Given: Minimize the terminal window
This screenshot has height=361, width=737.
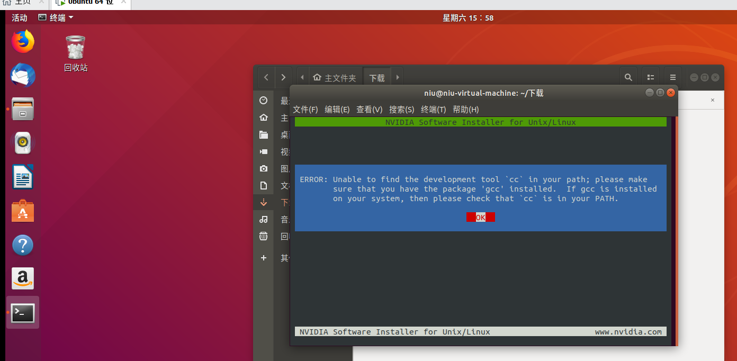Looking at the screenshot, I should (x=649, y=93).
